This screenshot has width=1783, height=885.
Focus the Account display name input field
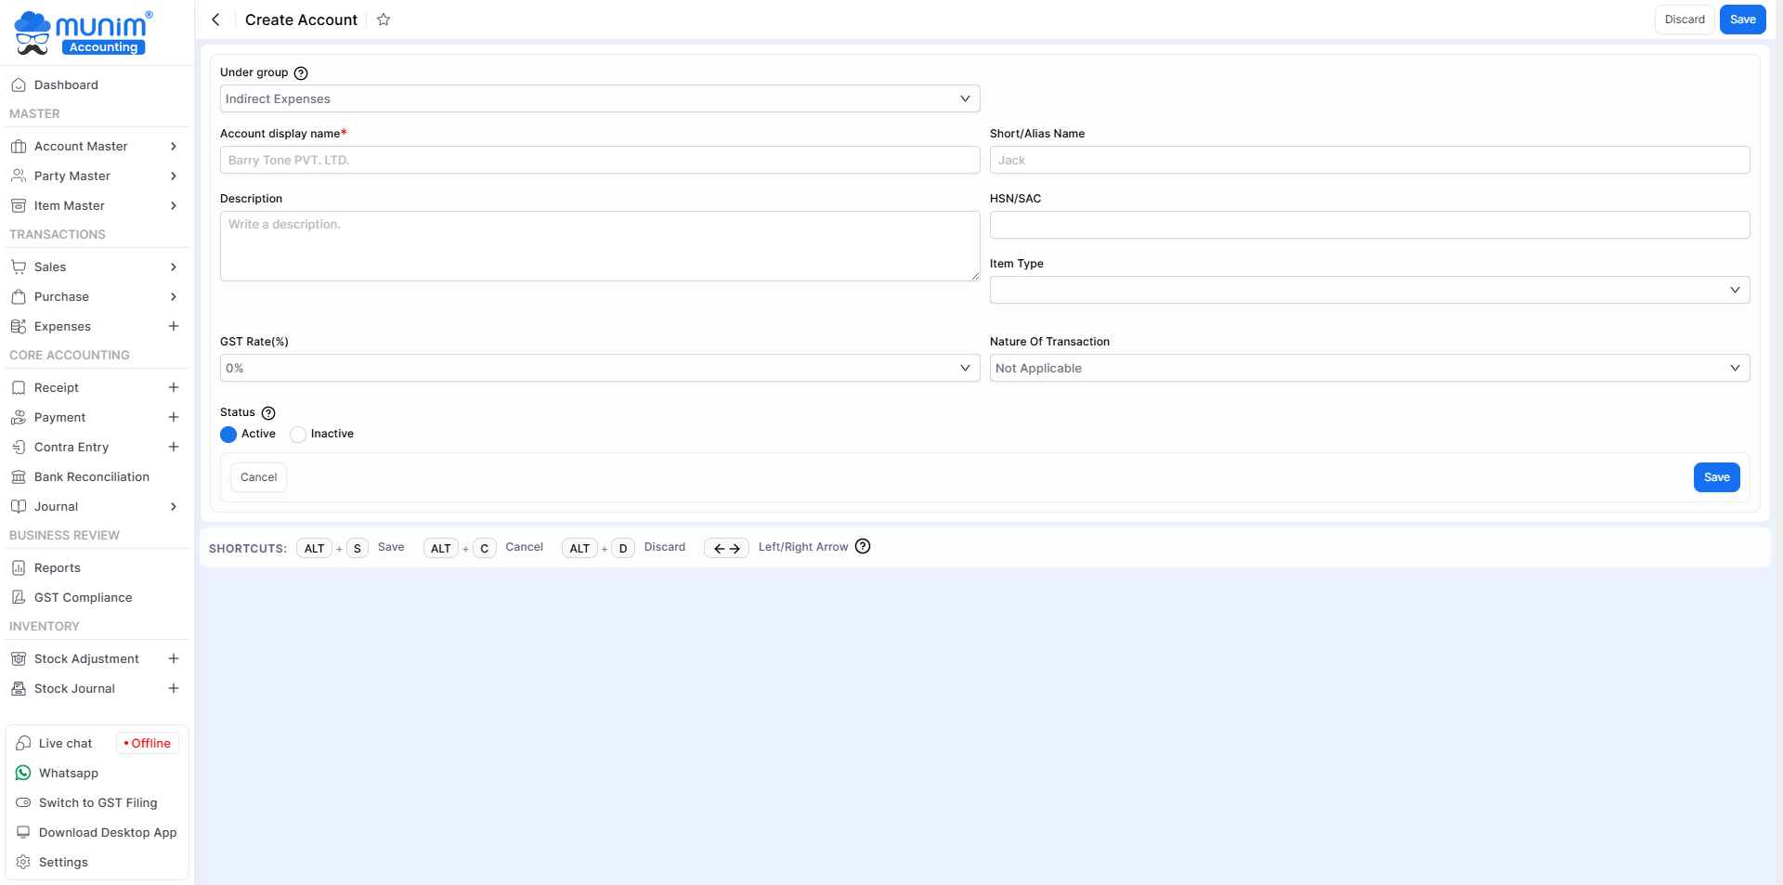[x=599, y=160]
